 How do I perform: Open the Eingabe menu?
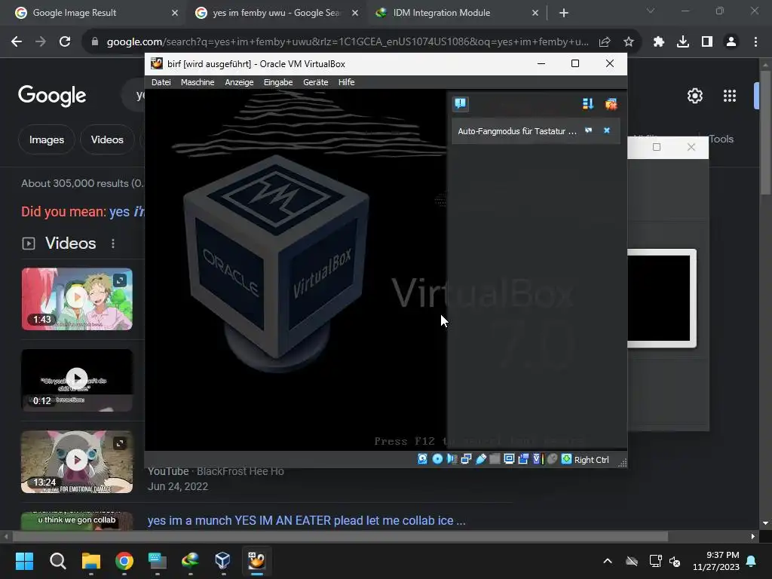pyautogui.click(x=278, y=82)
